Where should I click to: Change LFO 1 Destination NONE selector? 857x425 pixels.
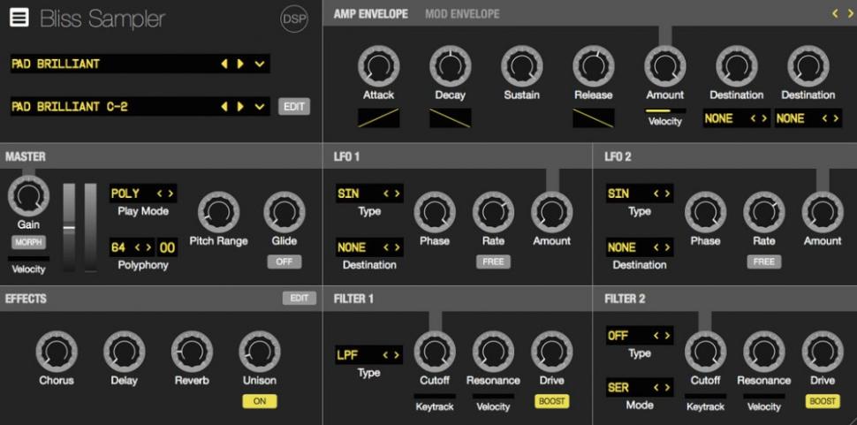pyautogui.click(x=369, y=247)
